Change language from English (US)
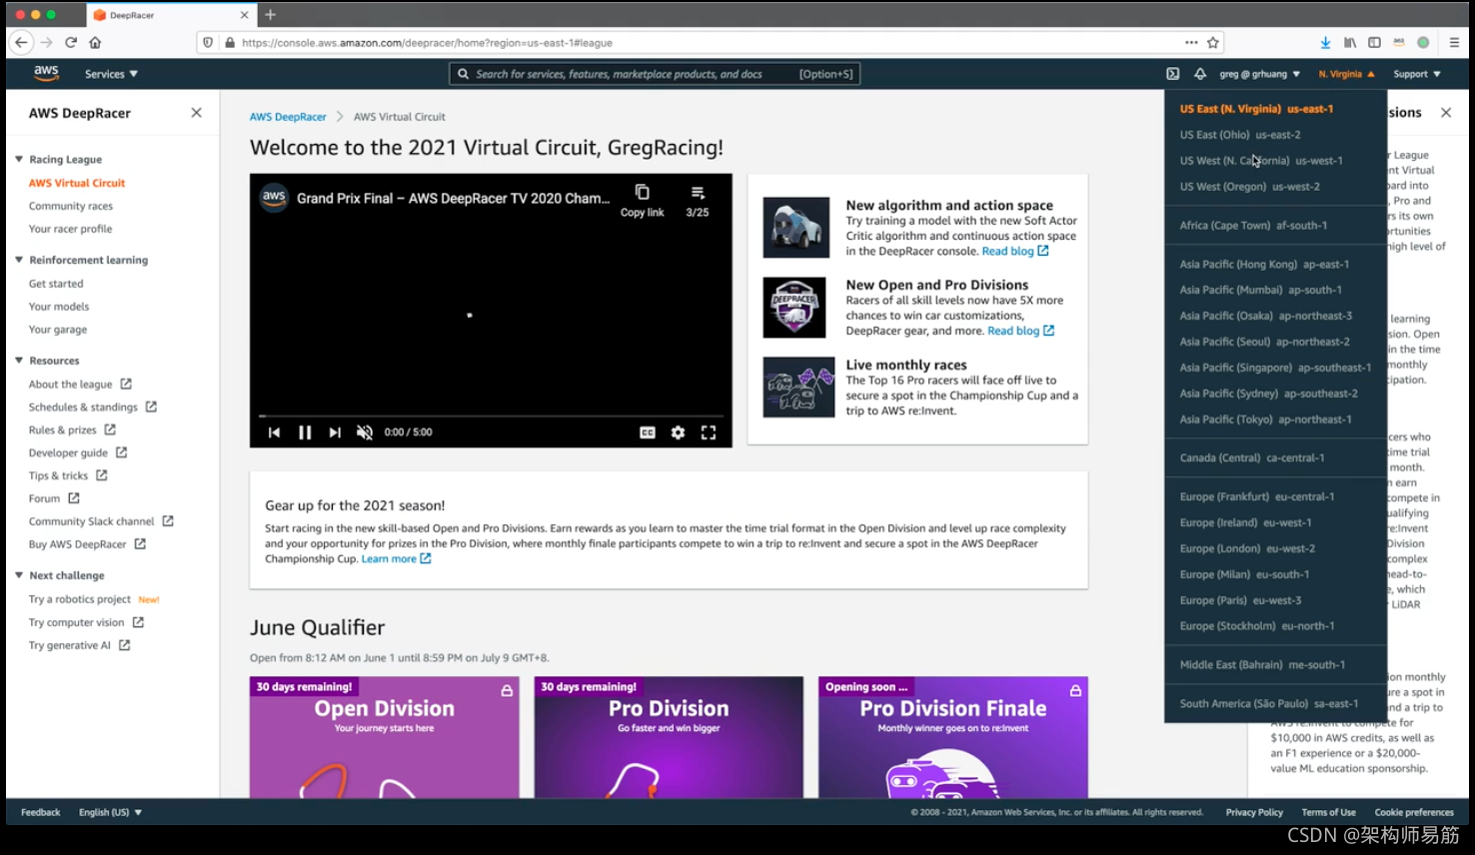Screen dimensions: 1475x855 [111, 812]
